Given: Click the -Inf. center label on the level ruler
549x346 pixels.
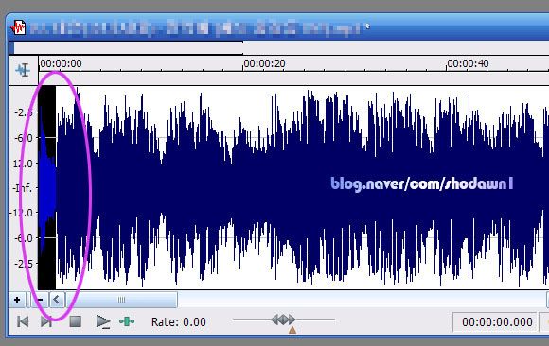Looking at the screenshot, I should (x=23, y=188).
